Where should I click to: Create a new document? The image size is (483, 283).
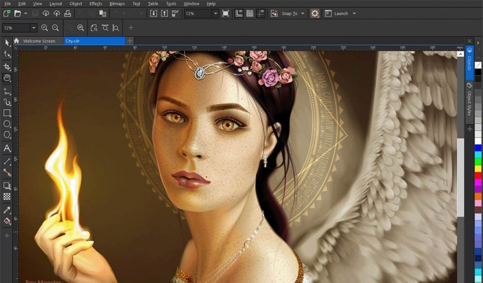[x=7, y=13]
